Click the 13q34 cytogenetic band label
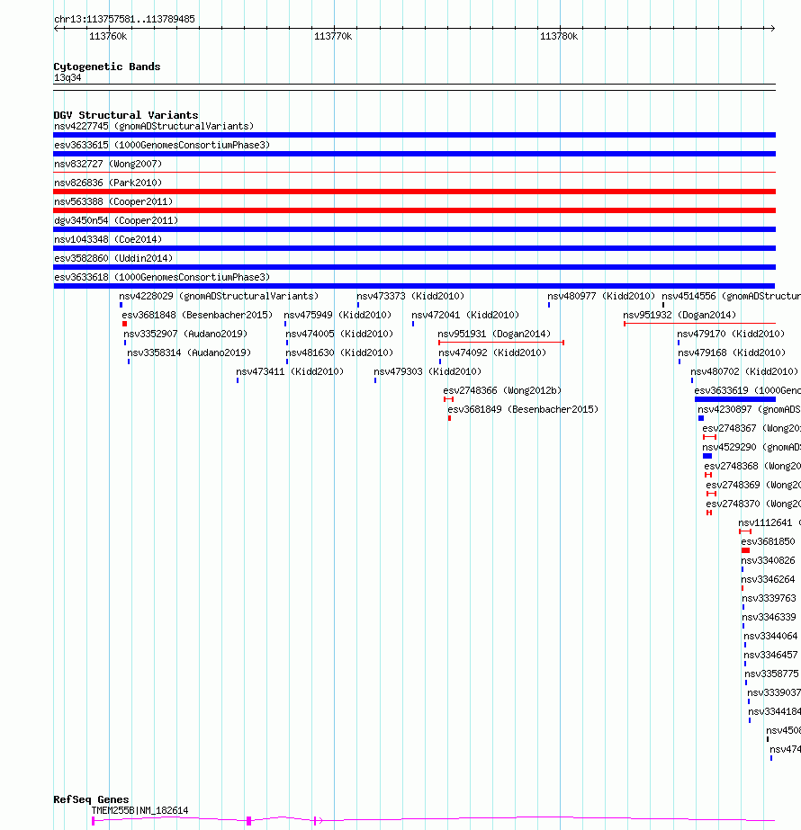The image size is (801, 830). (x=67, y=78)
